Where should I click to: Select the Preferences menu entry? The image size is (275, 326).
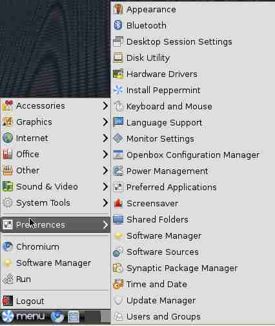click(56, 224)
